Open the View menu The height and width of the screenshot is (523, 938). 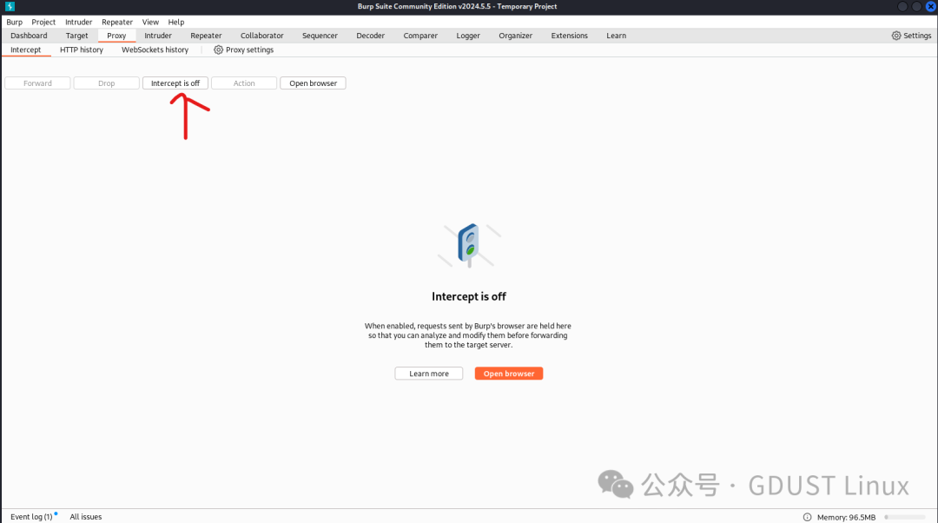[150, 22]
